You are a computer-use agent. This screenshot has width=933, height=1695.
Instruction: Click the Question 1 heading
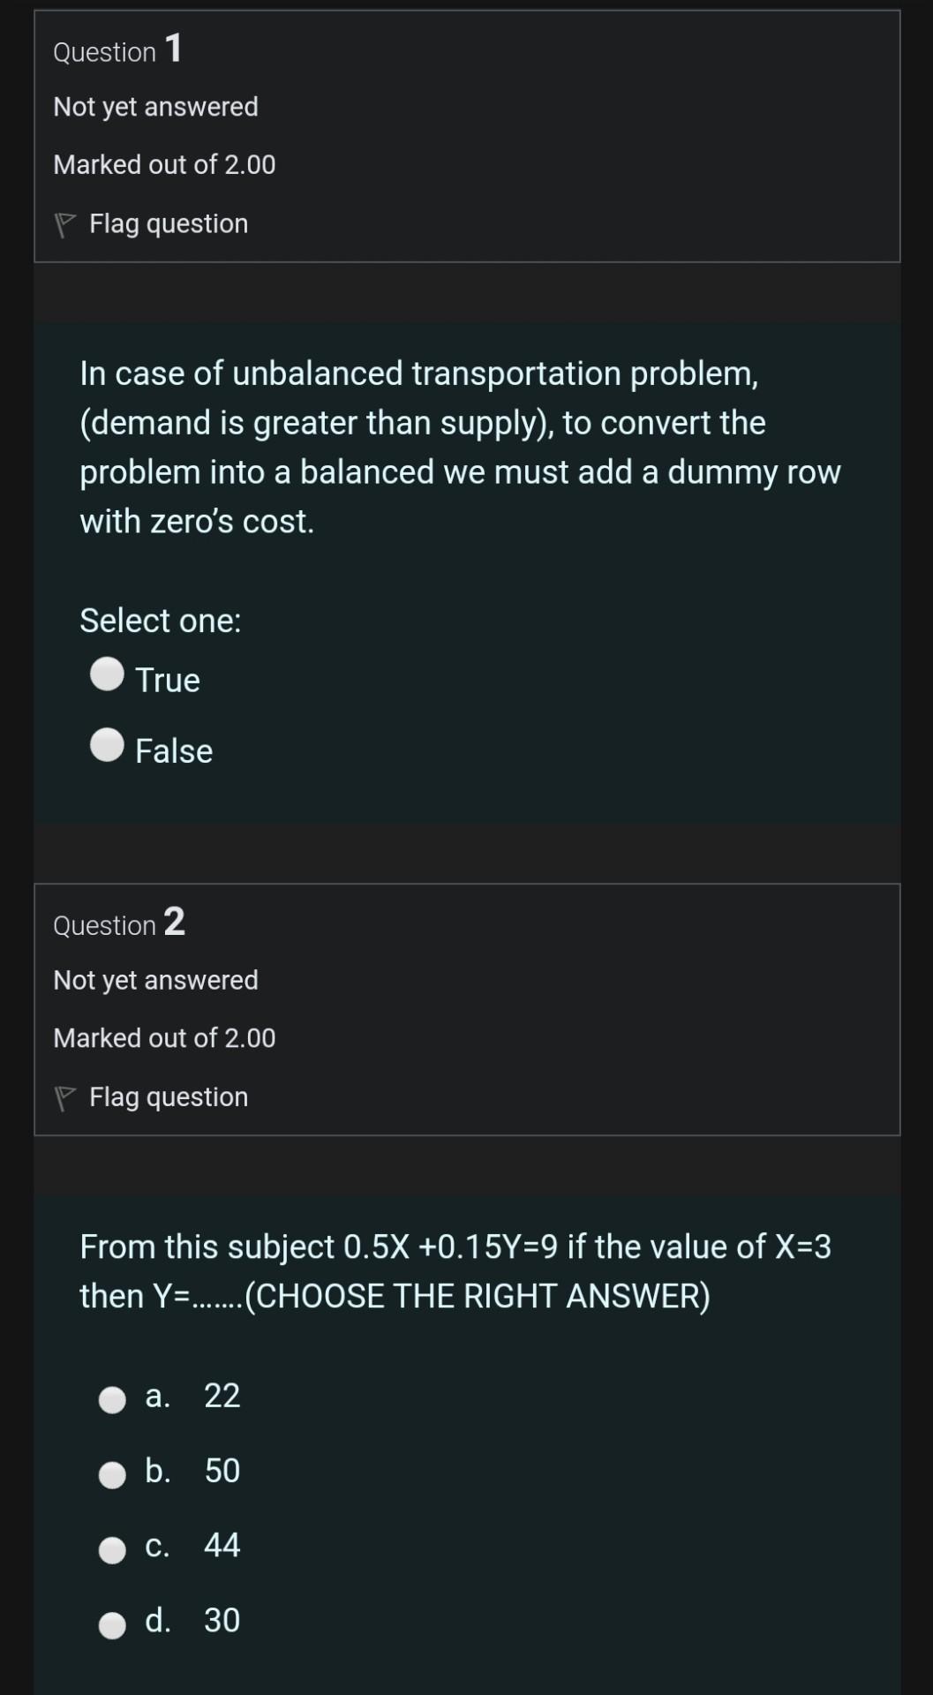[117, 50]
